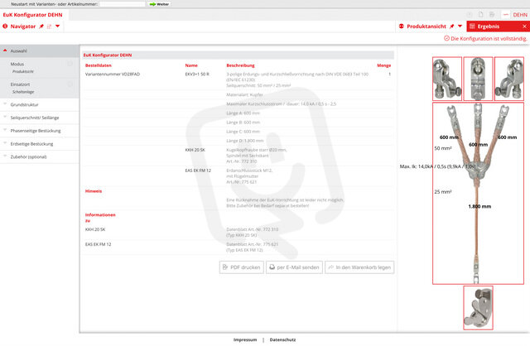Open the EuK Konfigurator DEHN tab

click(33, 15)
